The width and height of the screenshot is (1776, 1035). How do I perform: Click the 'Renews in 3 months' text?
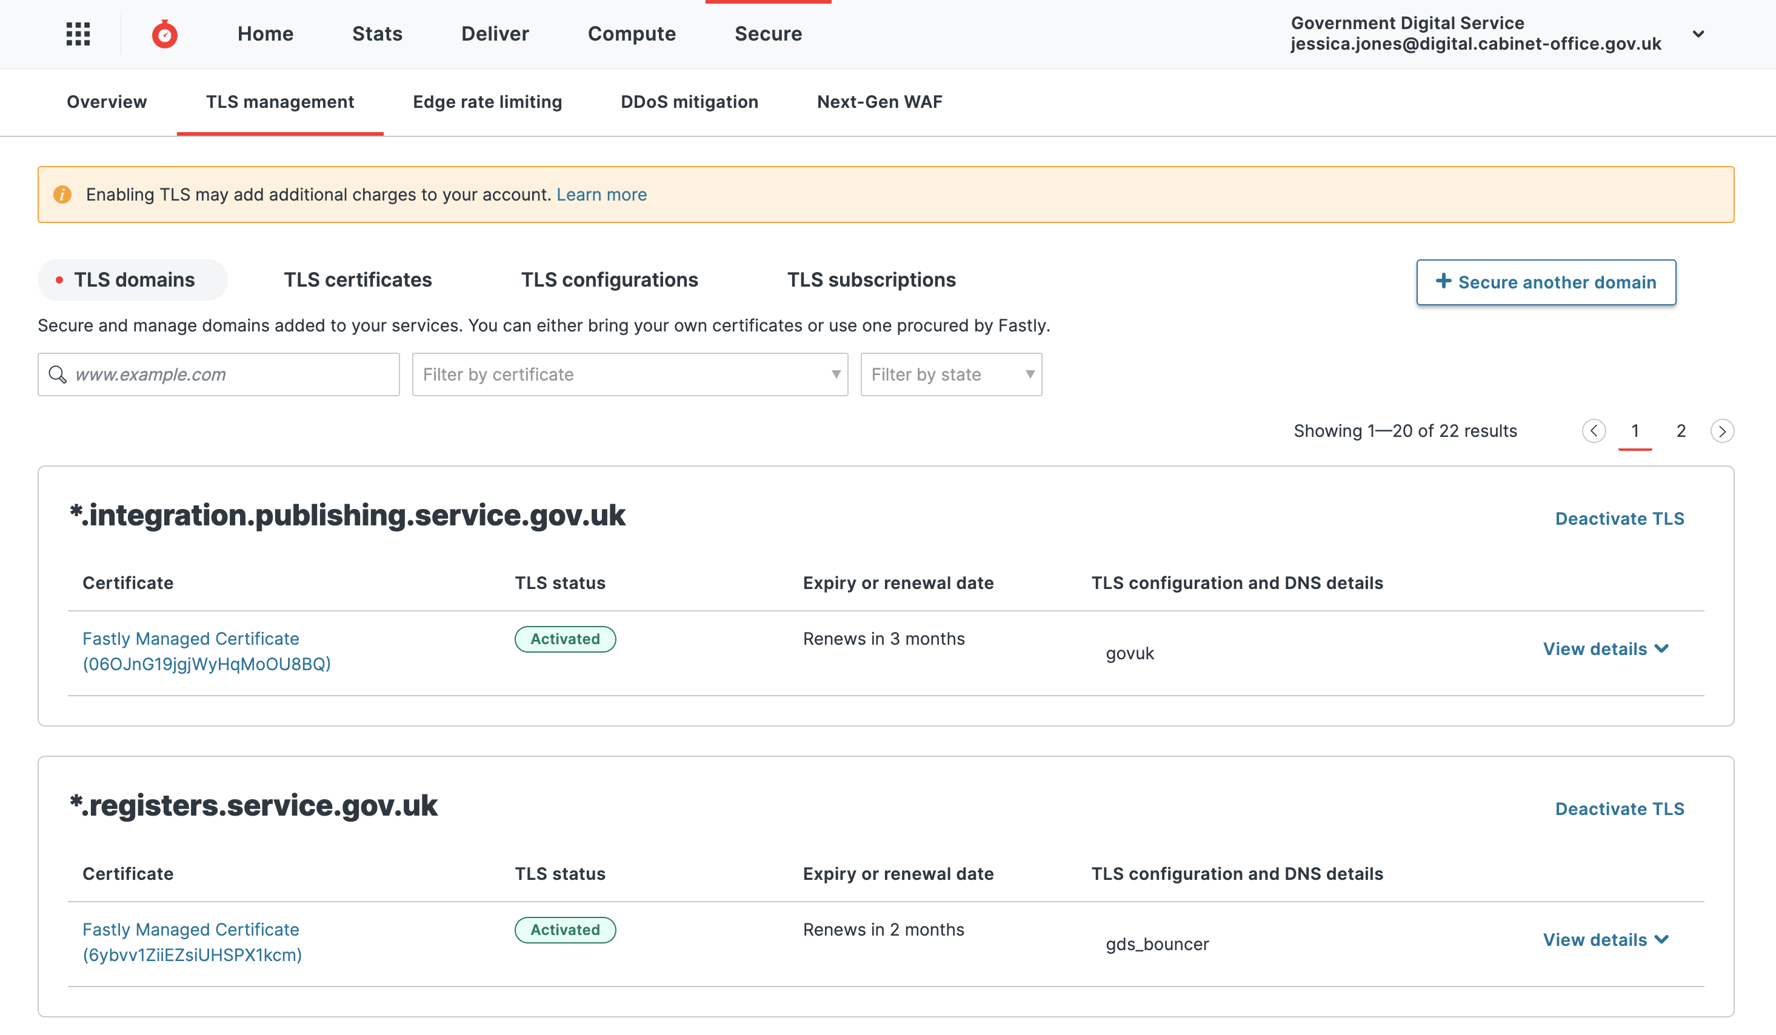(x=884, y=639)
